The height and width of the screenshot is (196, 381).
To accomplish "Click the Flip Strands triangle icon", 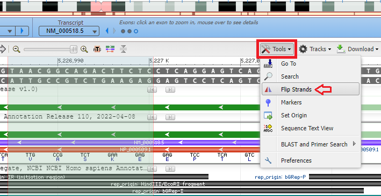I will [268, 89].
